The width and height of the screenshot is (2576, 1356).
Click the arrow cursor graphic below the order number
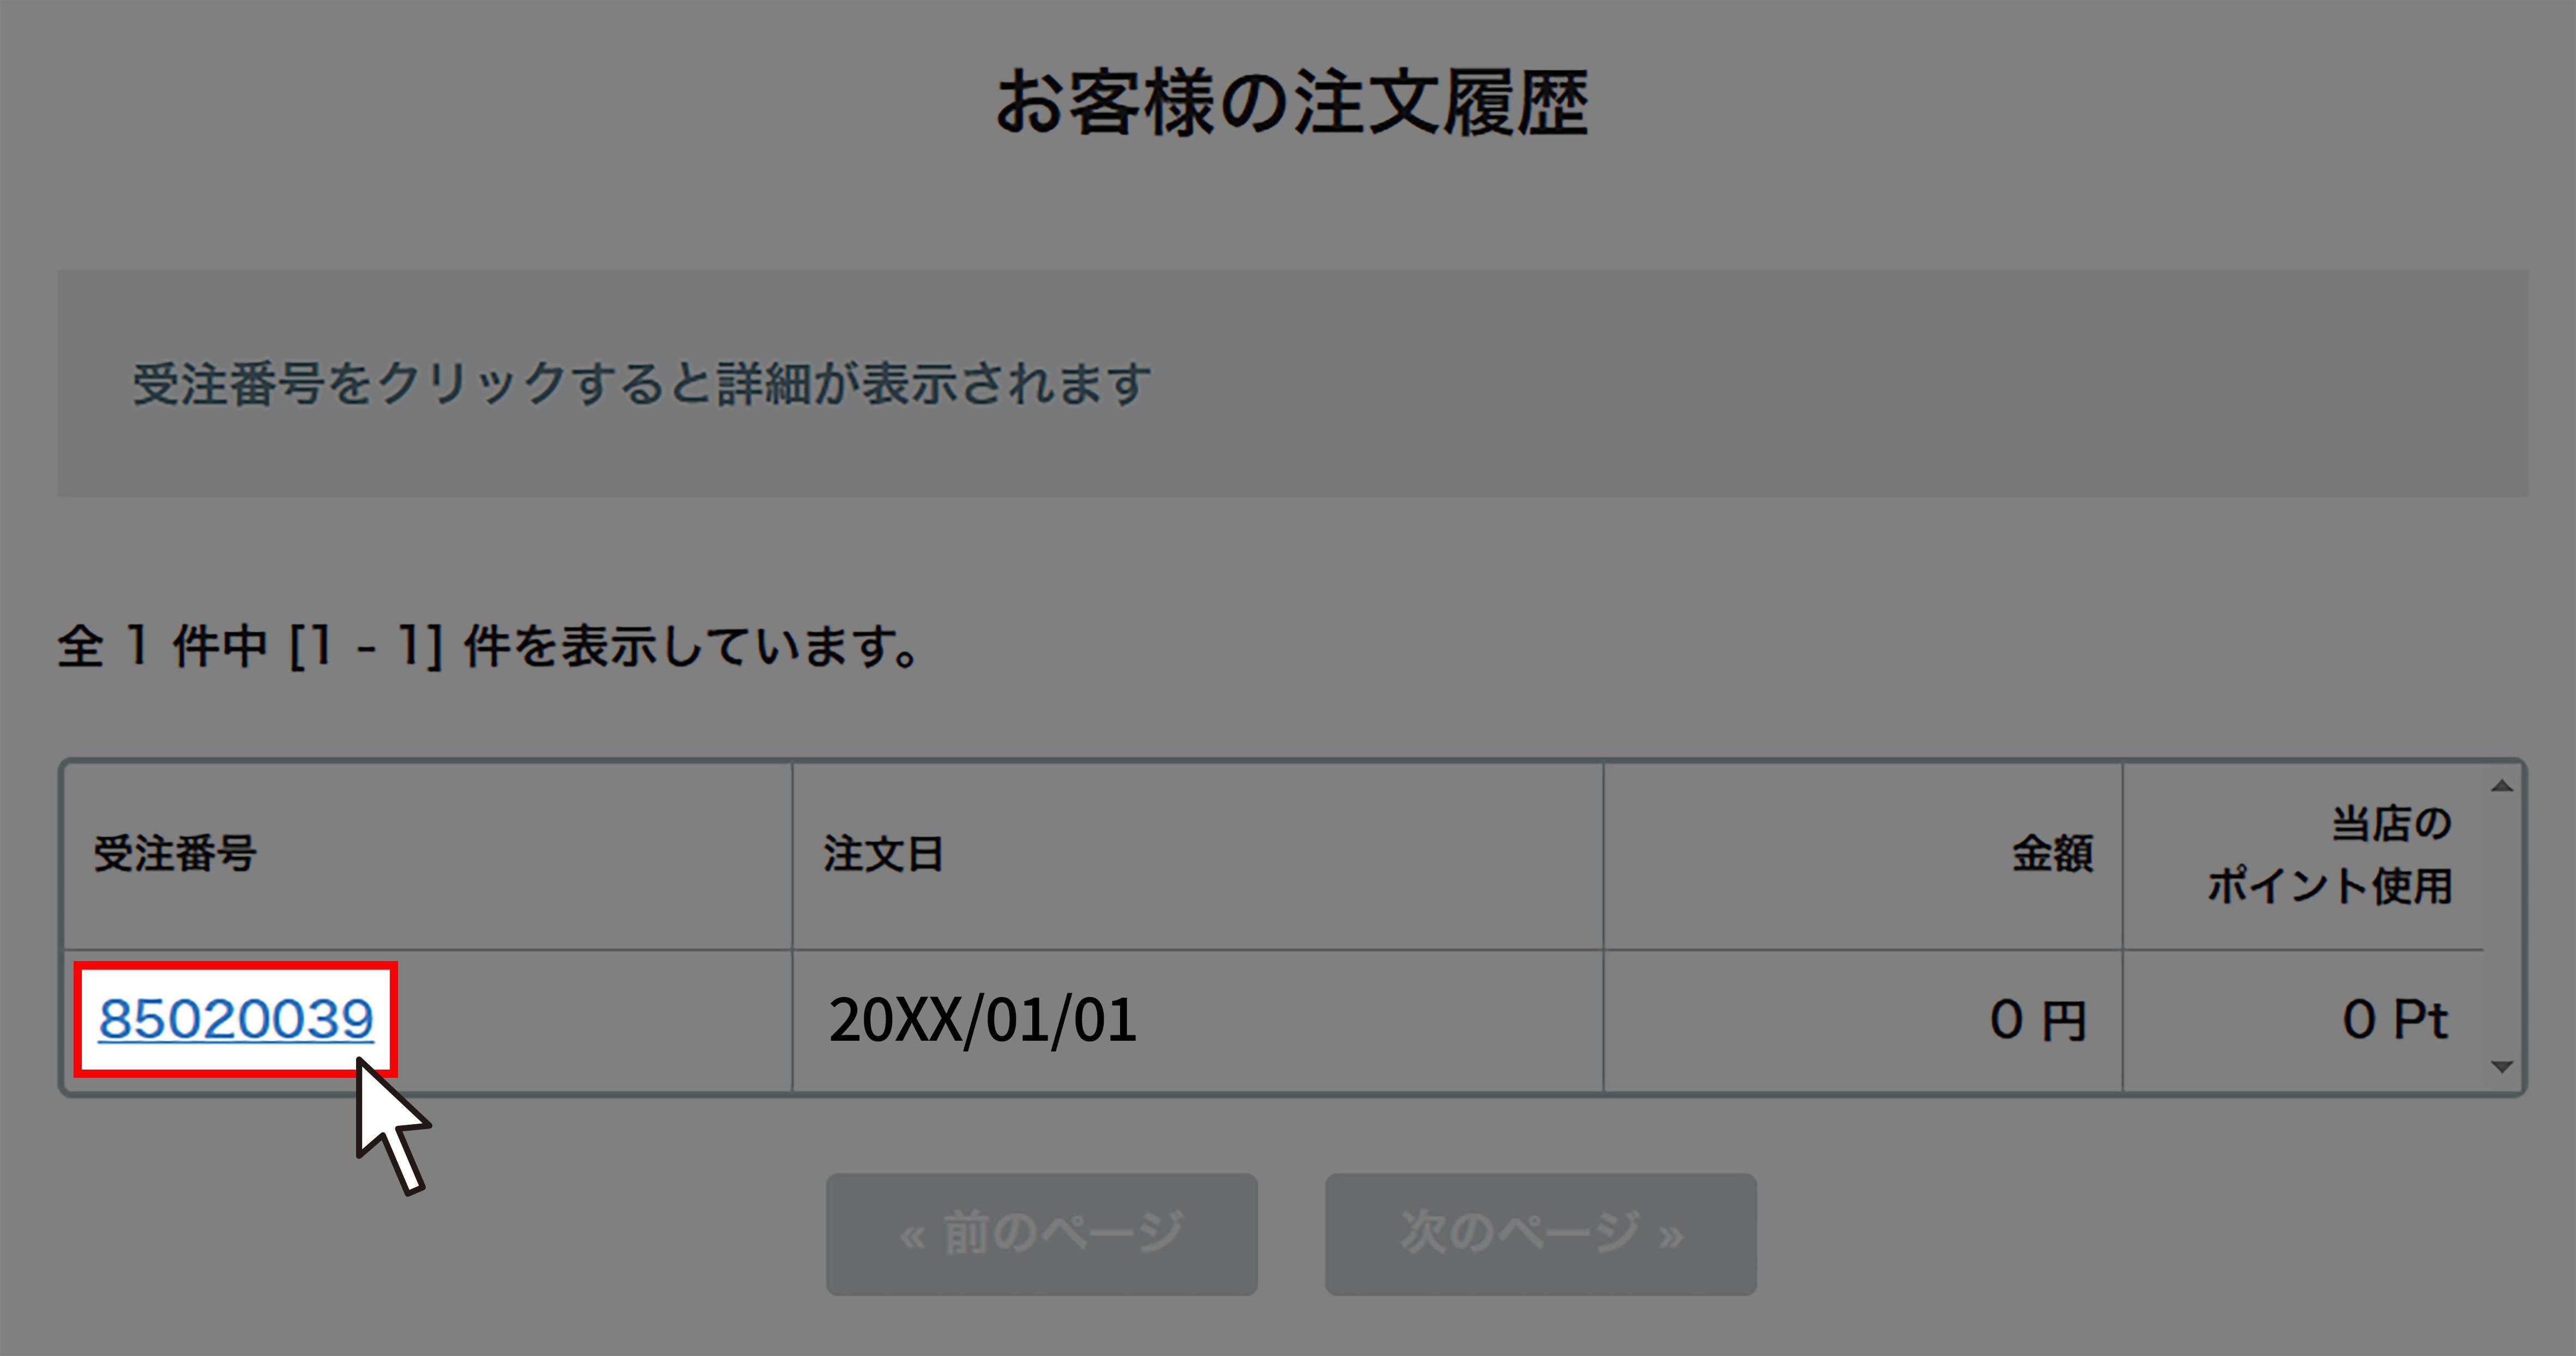click(x=391, y=1127)
